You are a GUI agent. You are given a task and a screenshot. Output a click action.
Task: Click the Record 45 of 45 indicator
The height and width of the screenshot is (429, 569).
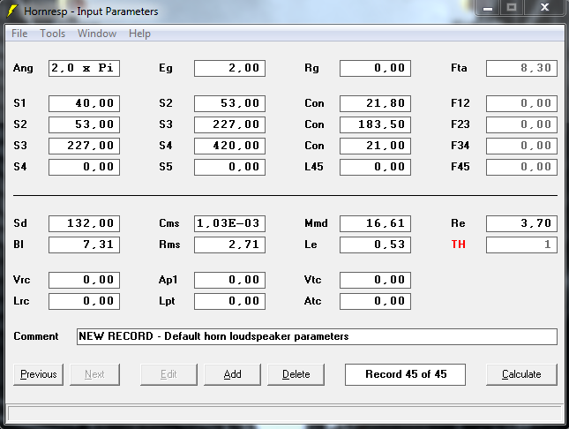click(405, 374)
